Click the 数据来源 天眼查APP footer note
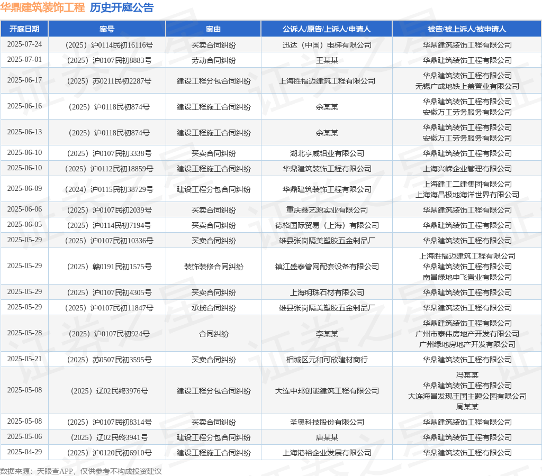Screen dimensions: 542x476 (x=81, y=471)
